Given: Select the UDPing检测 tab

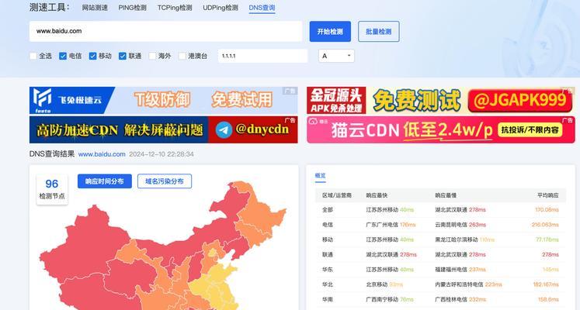Looking at the screenshot, I should (x=221, y=8).
